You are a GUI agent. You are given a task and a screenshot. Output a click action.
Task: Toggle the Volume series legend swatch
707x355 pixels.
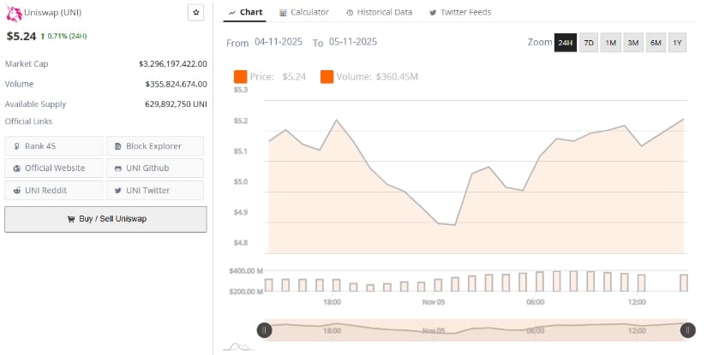pyautogui.click(x=327, y=77)
